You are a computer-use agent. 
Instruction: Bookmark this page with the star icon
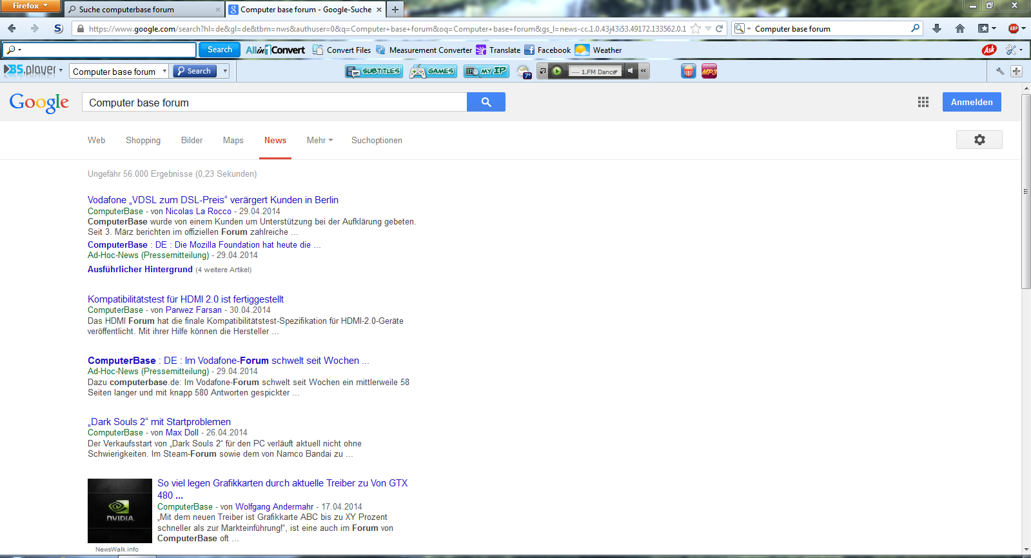[x=696, y=28]
